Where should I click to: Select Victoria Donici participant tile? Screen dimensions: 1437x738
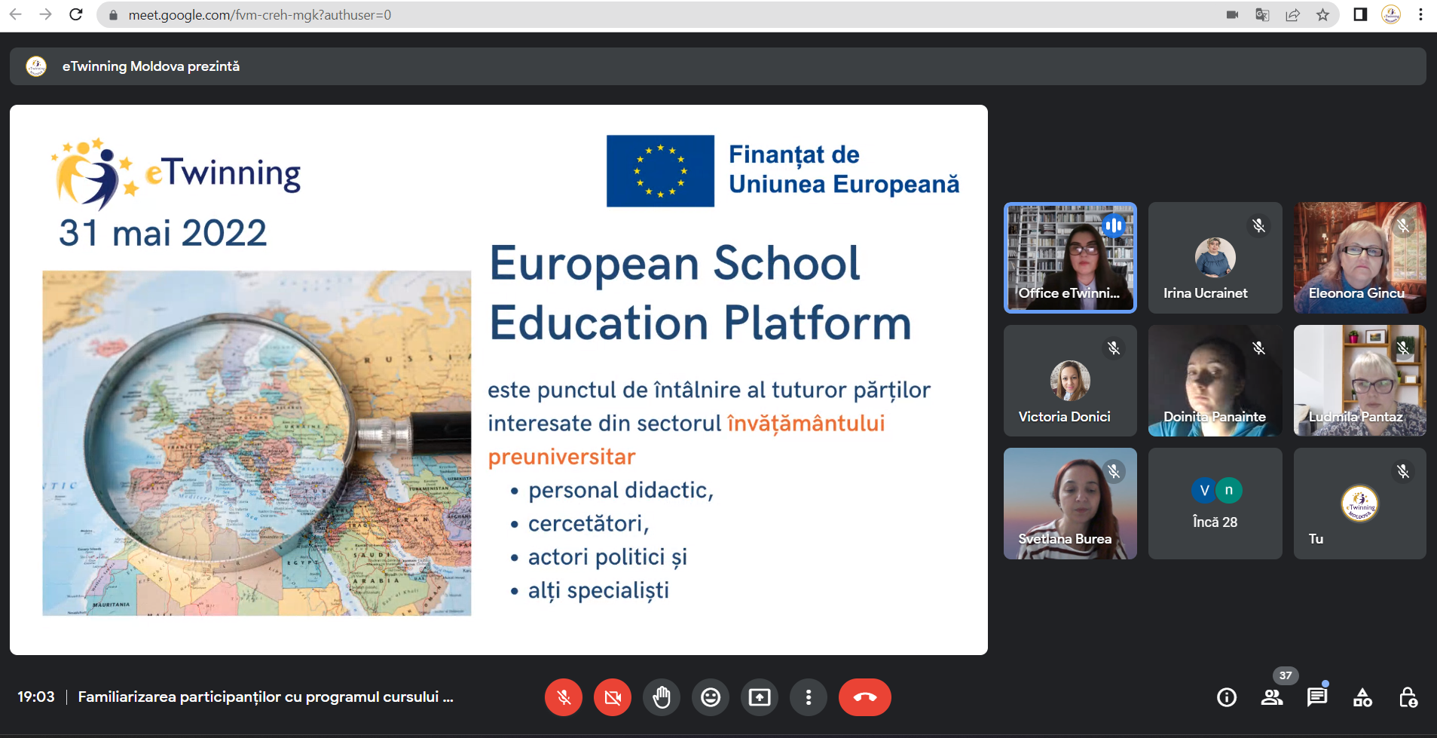[x=1070, y=381]
